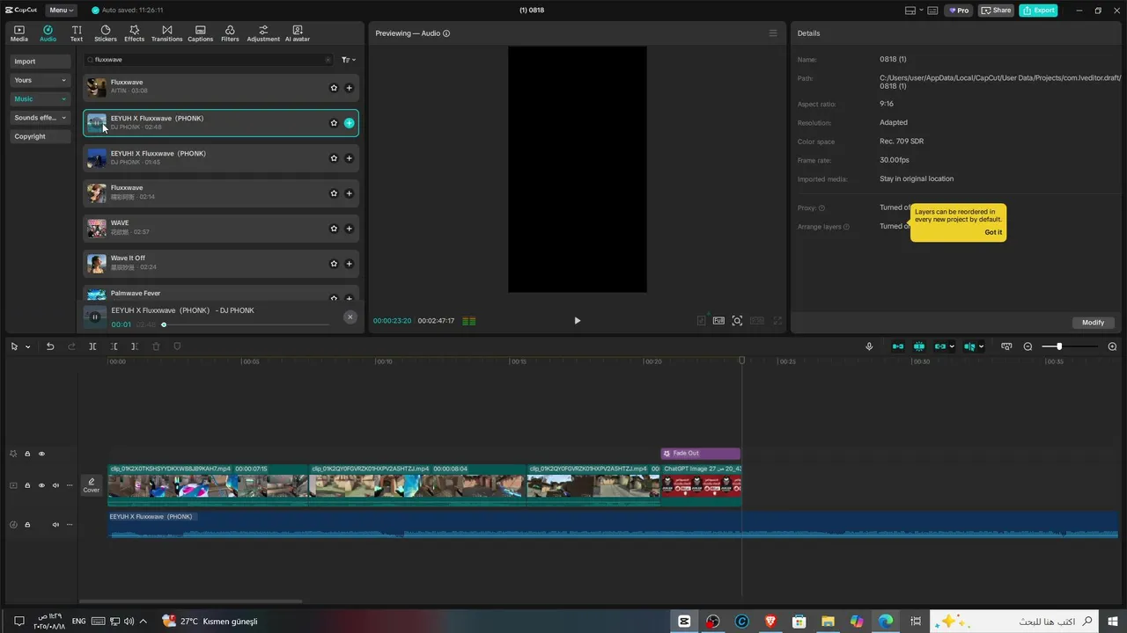Click the preview zoom-to-fit icon
This screenshot has height=633, width=1127.
[738, 321]
